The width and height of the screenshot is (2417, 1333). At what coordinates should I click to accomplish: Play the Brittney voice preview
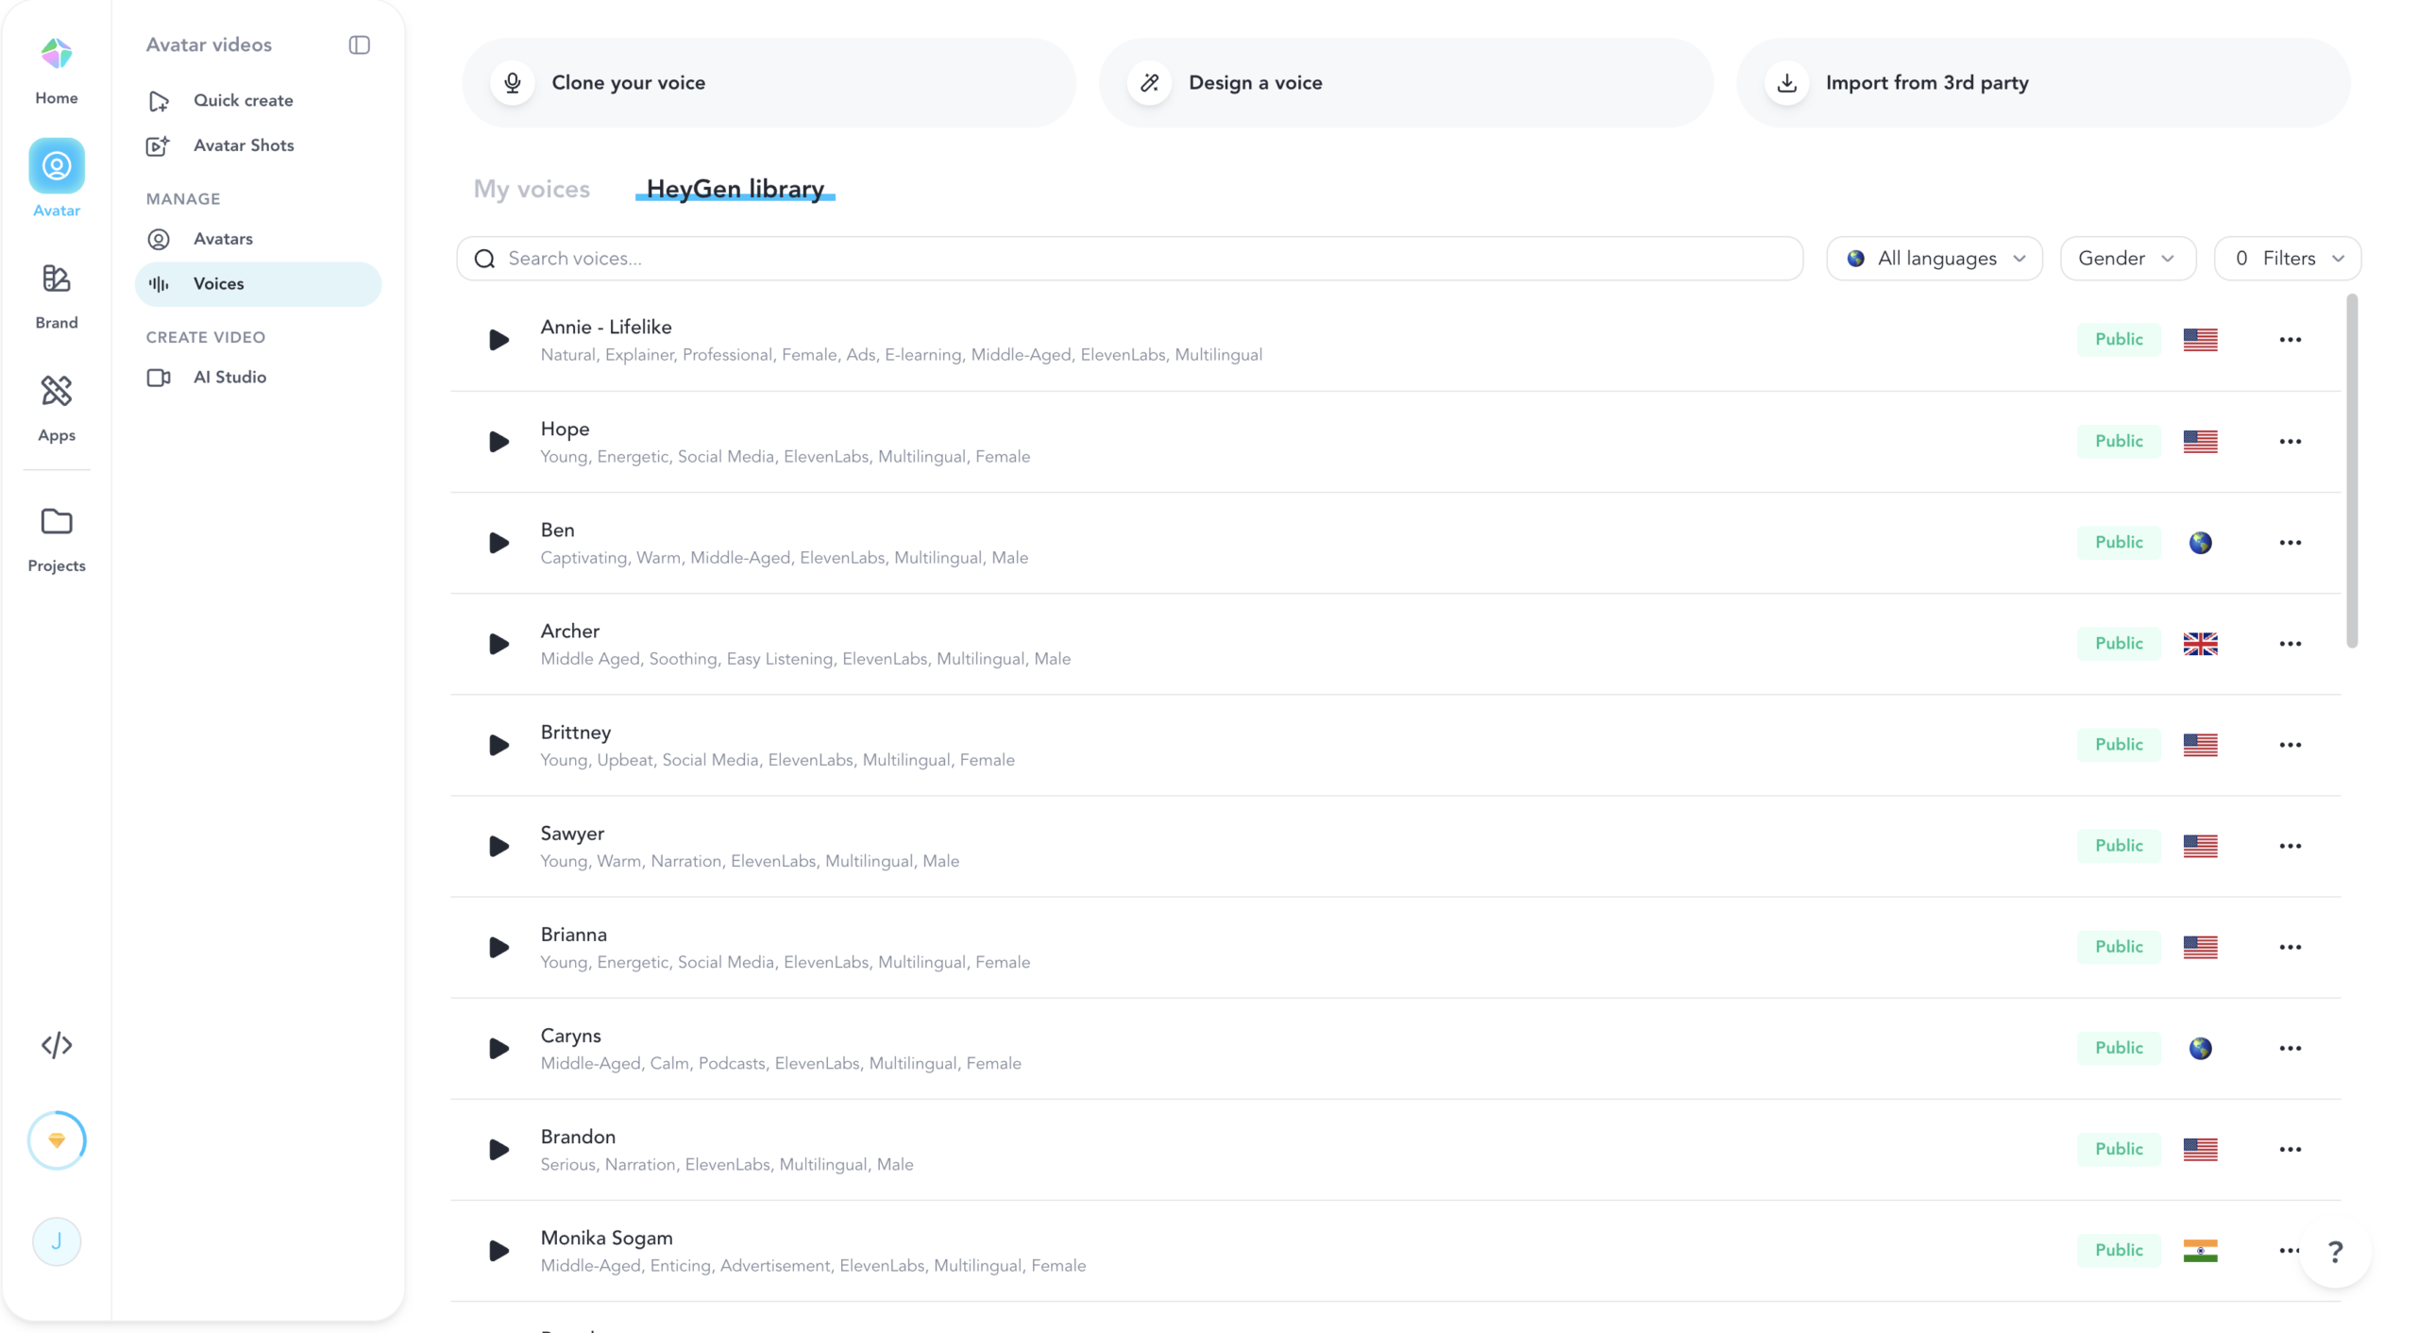499,745
